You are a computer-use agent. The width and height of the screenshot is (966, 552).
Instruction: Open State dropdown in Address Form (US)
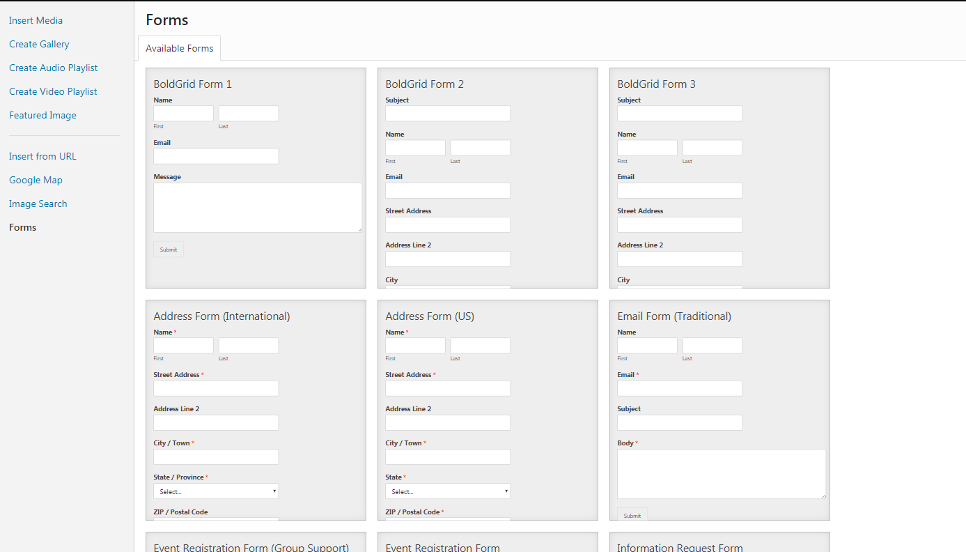tap(448, 491)
